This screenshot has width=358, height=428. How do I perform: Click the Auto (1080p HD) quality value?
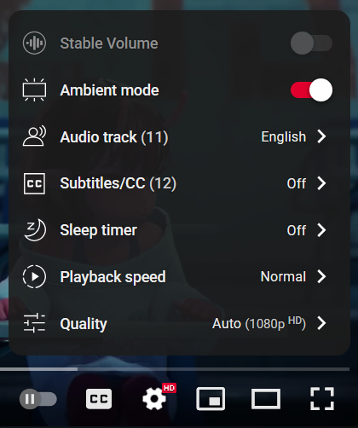259,323
